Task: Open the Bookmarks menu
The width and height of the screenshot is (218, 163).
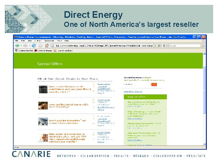Action: coord(49,41)
